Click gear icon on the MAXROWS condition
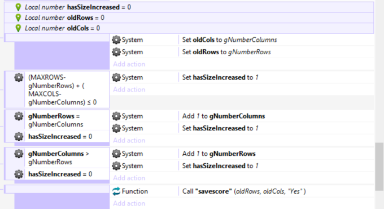 click(x=19, y=77)
